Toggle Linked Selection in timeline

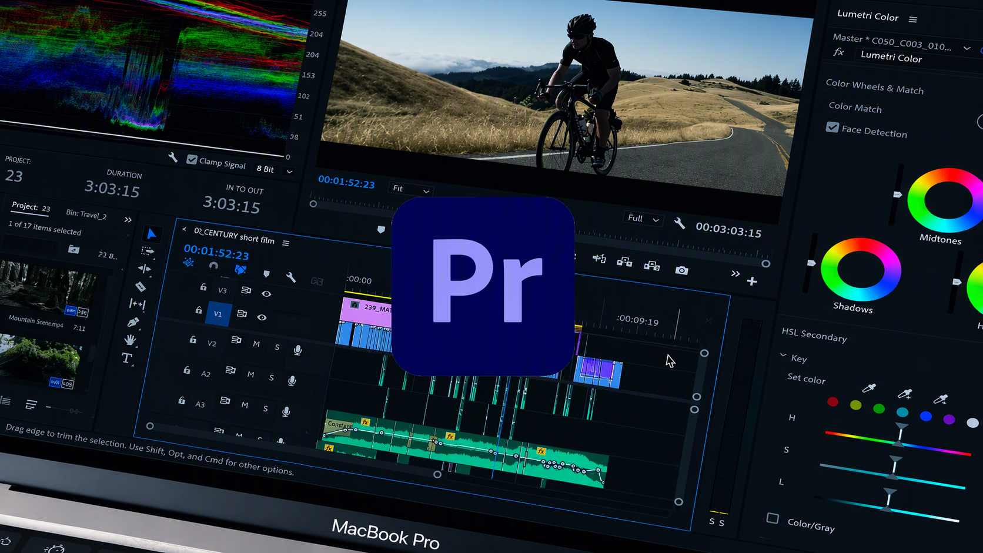click(240, 270)
